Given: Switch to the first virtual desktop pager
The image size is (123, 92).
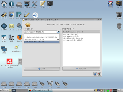Looking at the screenshot, I should [x=14, y=90].
